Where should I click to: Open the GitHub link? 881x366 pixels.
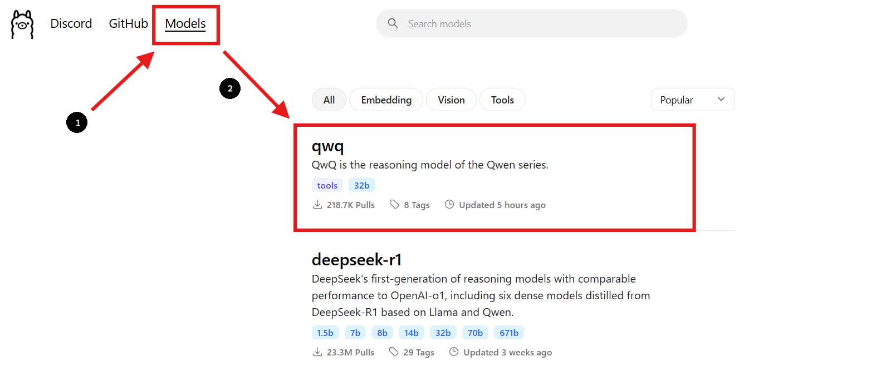[x=128, y=23]
